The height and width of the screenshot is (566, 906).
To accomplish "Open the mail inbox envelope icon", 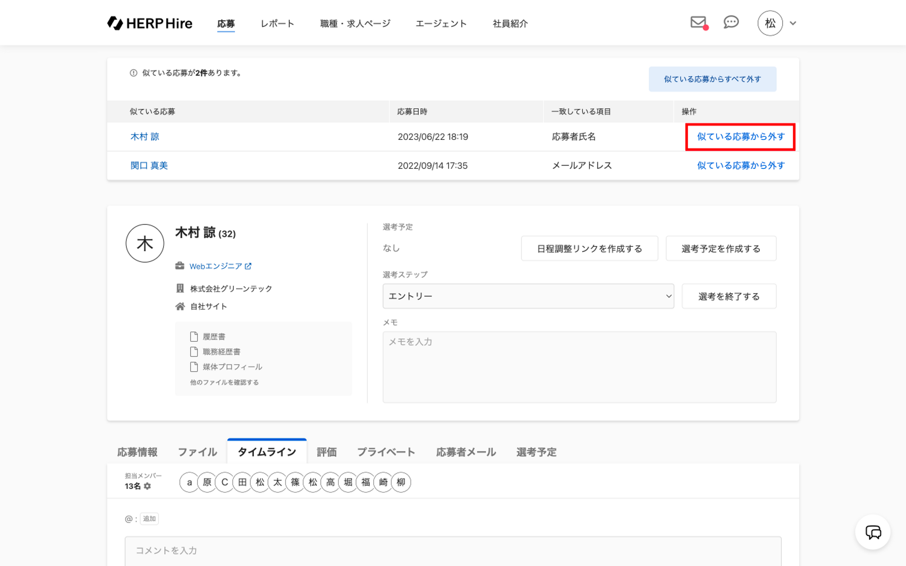I will pyautogui.click(x=698, y=22).
